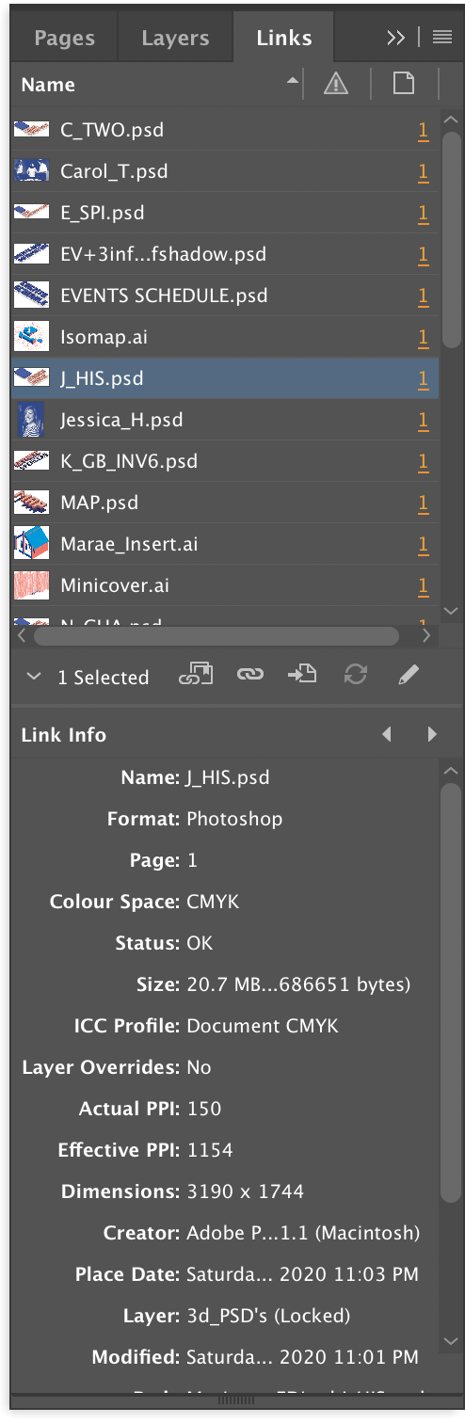Go to page 1 link of C_TWO.psd

point(424,131)
